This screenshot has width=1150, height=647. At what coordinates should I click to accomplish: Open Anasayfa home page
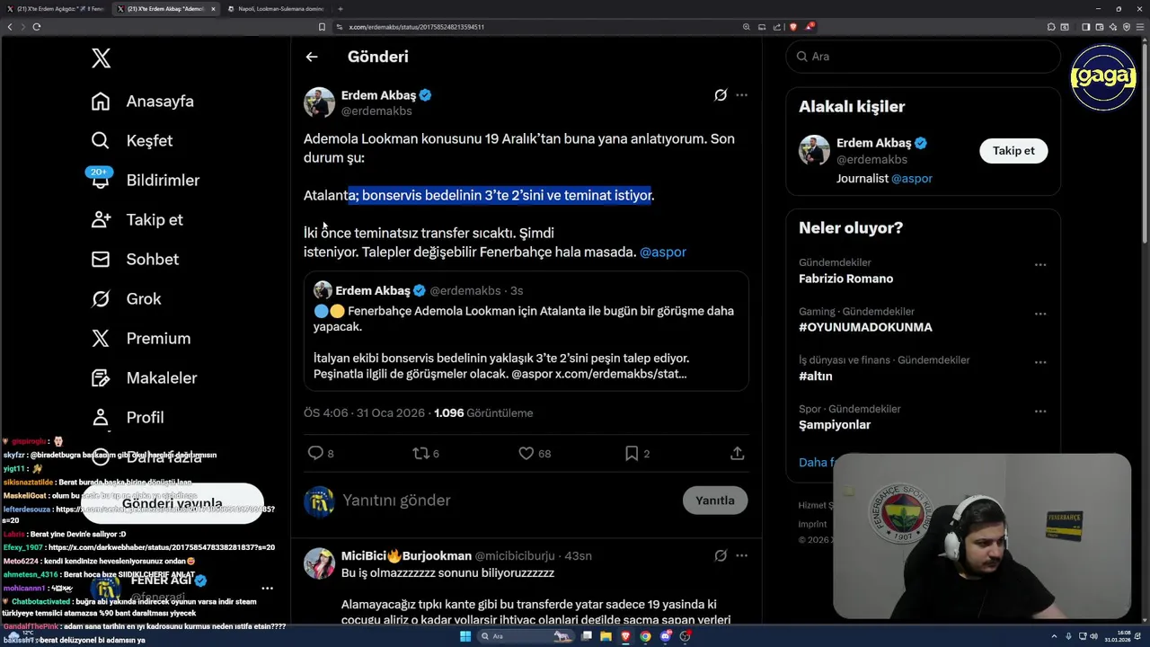(x=143, y=102)
